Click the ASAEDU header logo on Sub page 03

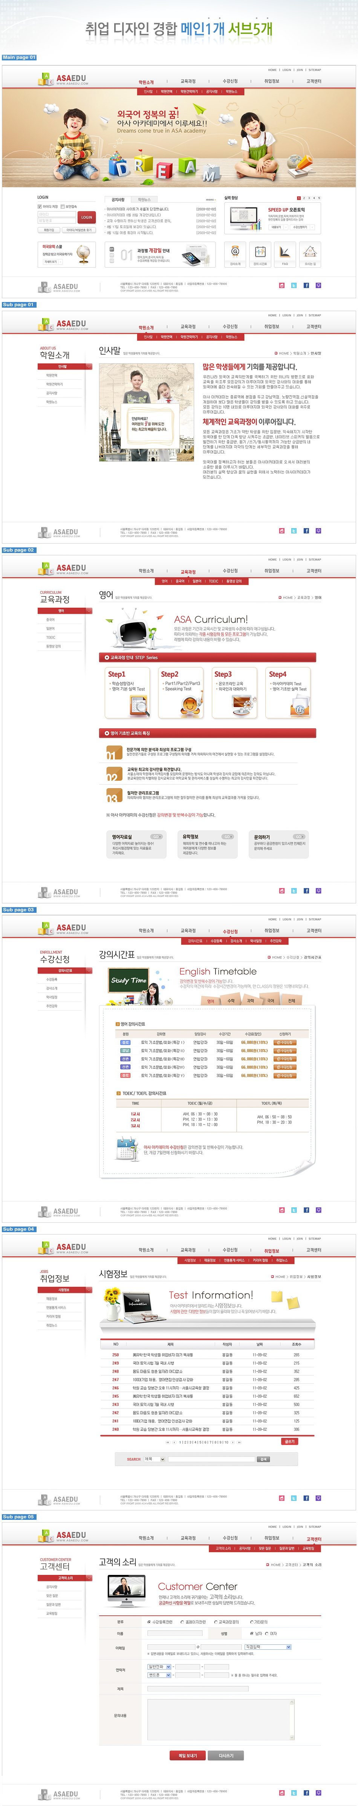(x=63, y=928)
